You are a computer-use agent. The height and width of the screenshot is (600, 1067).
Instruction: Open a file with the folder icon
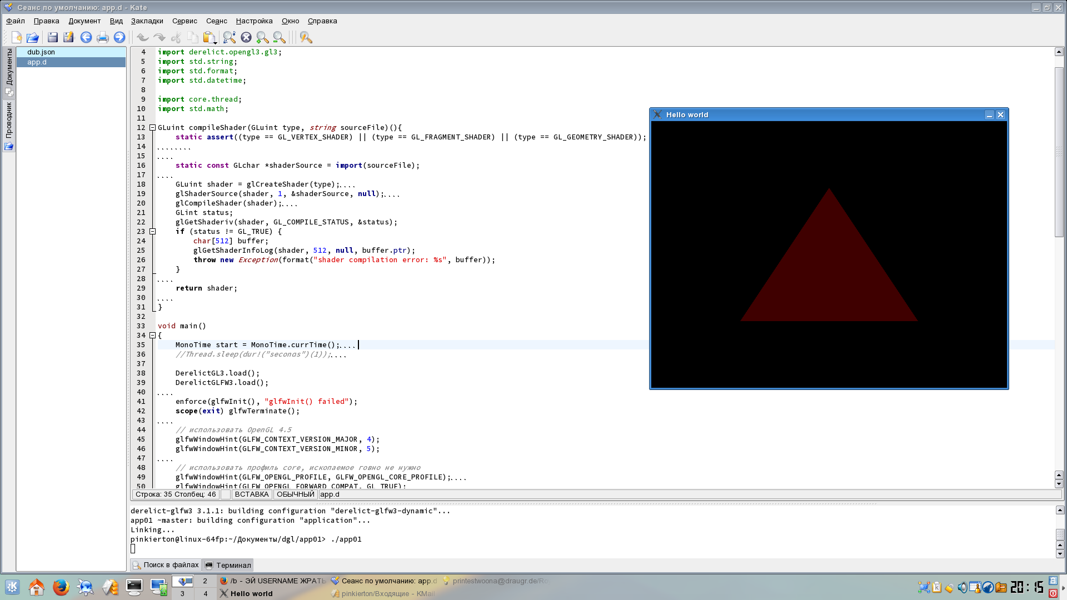pyautogui.click(x=33, y=37)
